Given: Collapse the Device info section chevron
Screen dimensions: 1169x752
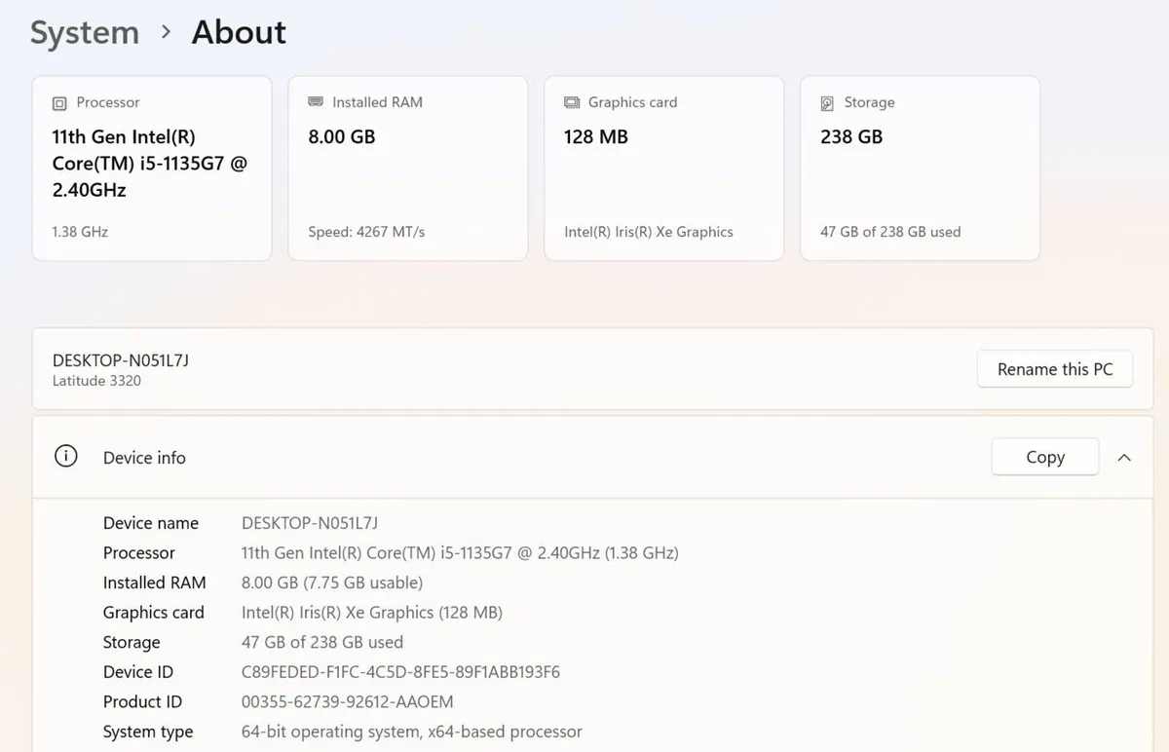Looking at the screenshot, I should click(1124, 457).
